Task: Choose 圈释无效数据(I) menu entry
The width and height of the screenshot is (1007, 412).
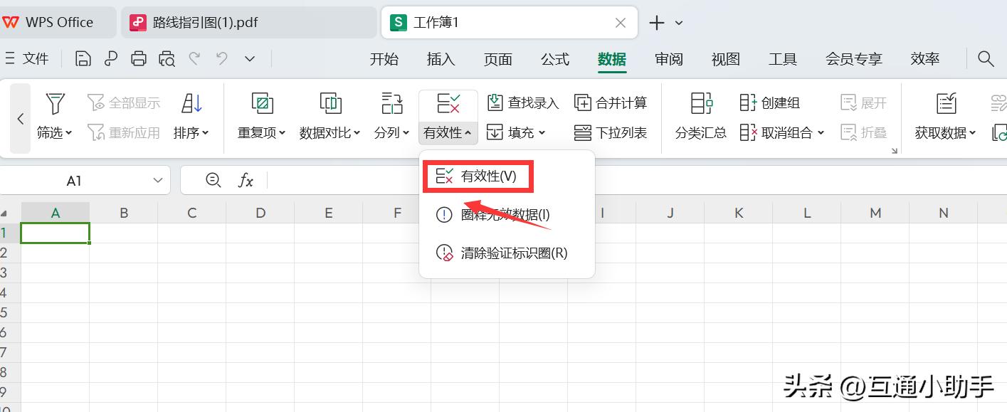Action: click(x=507, y=214)
